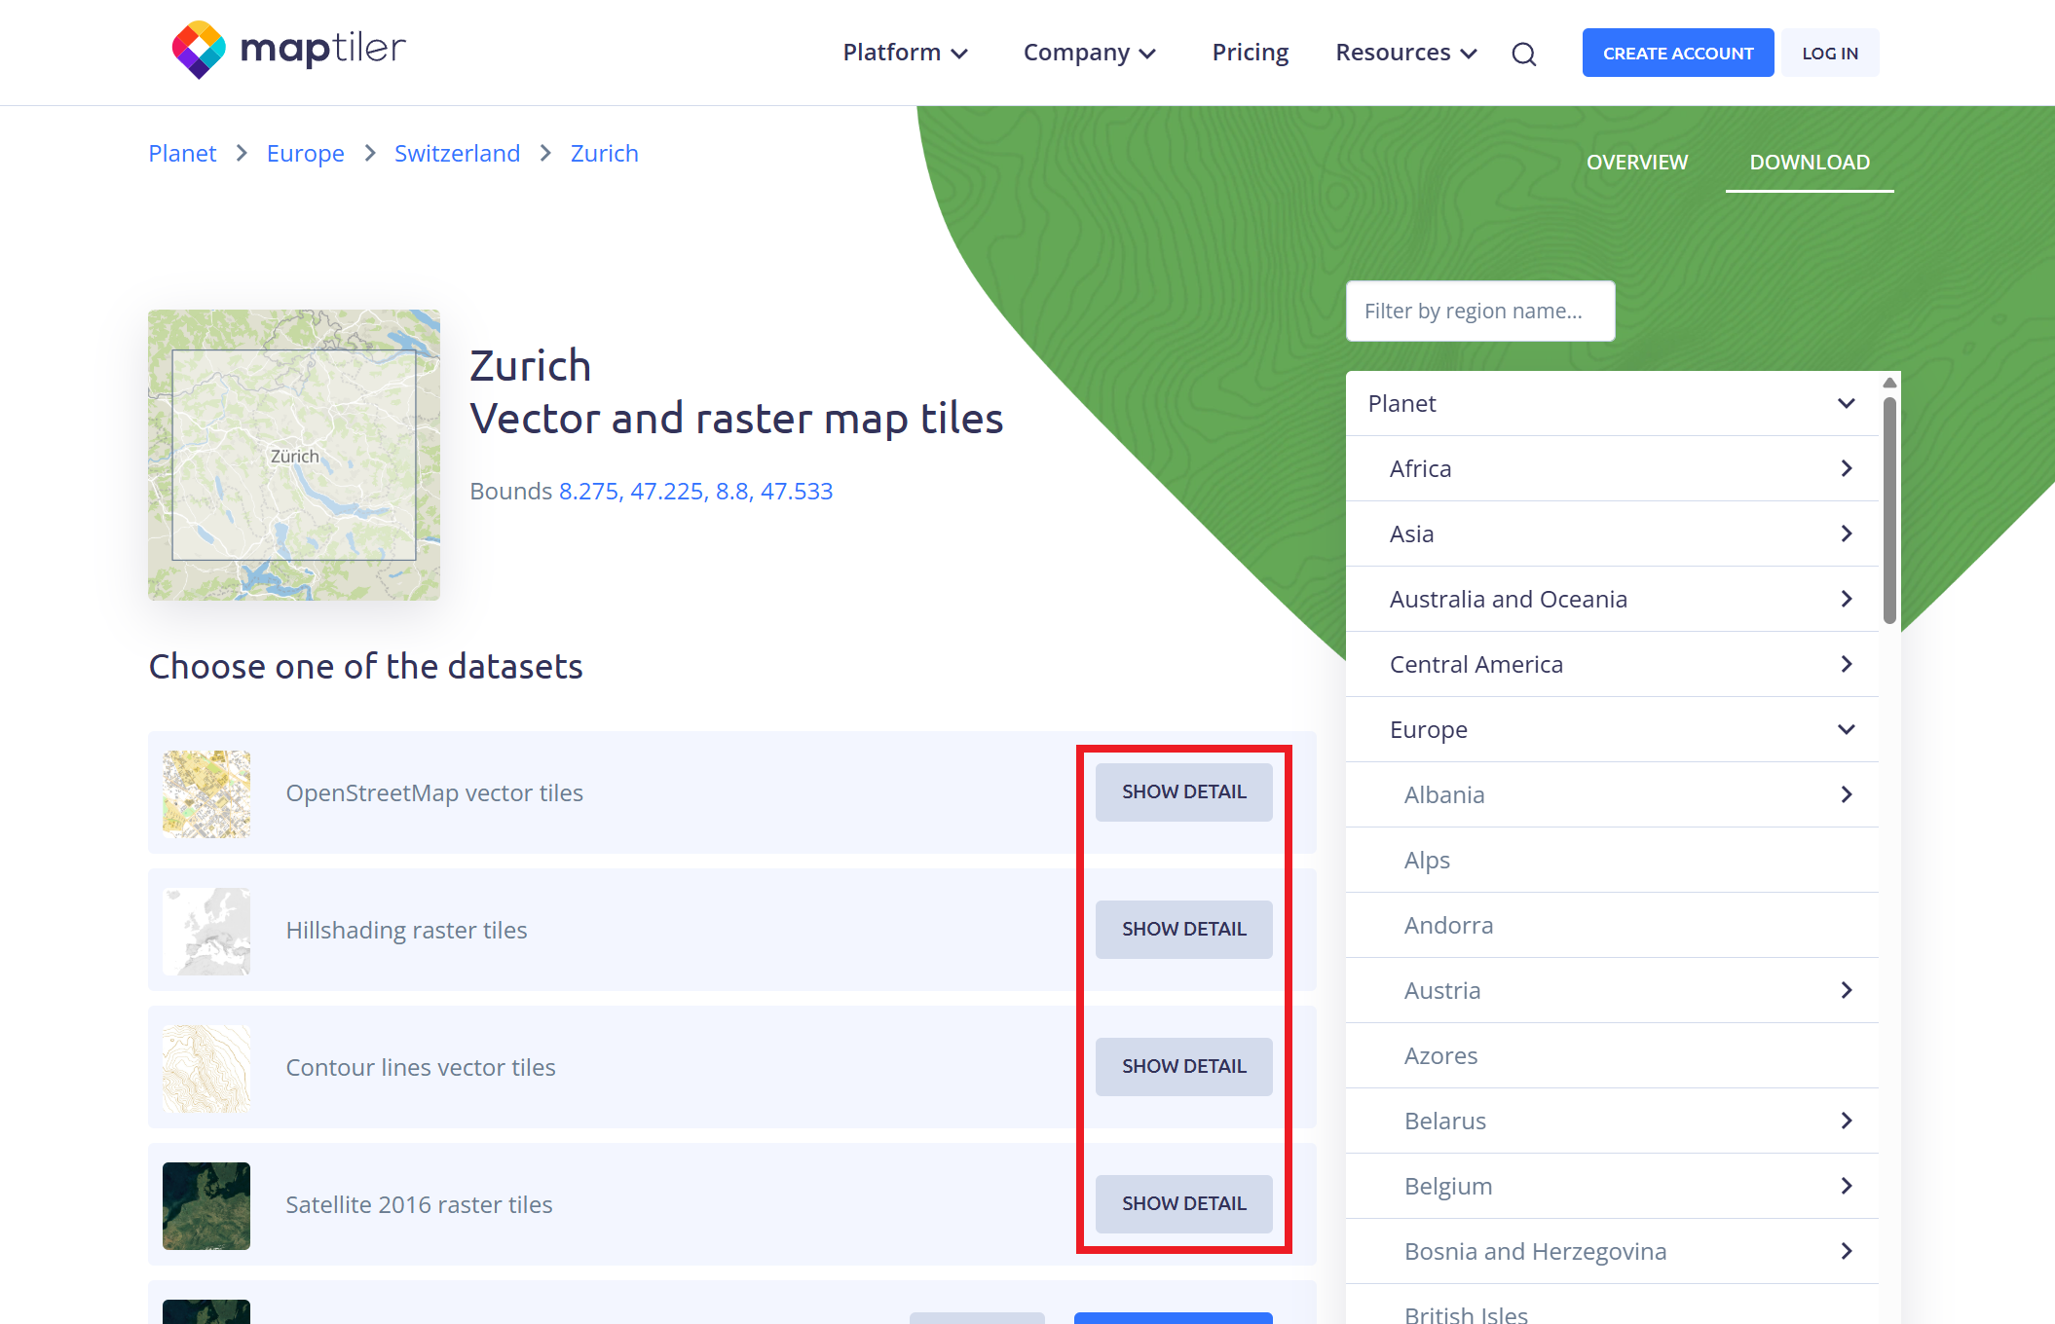The image size is (2055, 1324).
Task: Show detail for OpenStreetMap vector tiles
Action: [x=1183, y=792]
